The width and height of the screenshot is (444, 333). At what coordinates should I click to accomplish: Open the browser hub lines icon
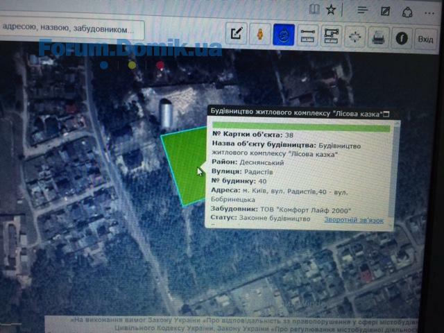(362, 10)
